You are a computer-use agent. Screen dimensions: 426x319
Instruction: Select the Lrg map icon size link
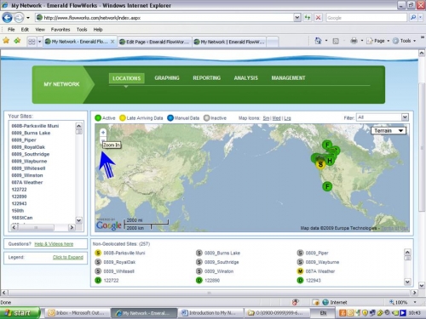287,118
